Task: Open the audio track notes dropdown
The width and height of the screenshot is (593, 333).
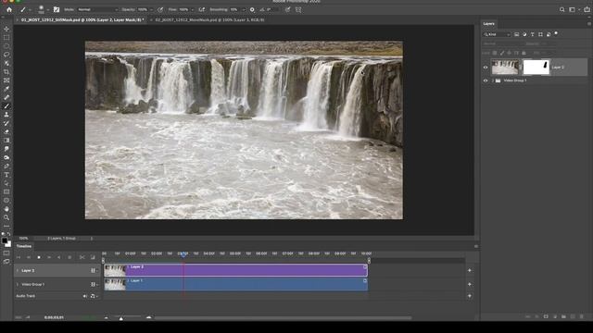Action: point(94,296)
